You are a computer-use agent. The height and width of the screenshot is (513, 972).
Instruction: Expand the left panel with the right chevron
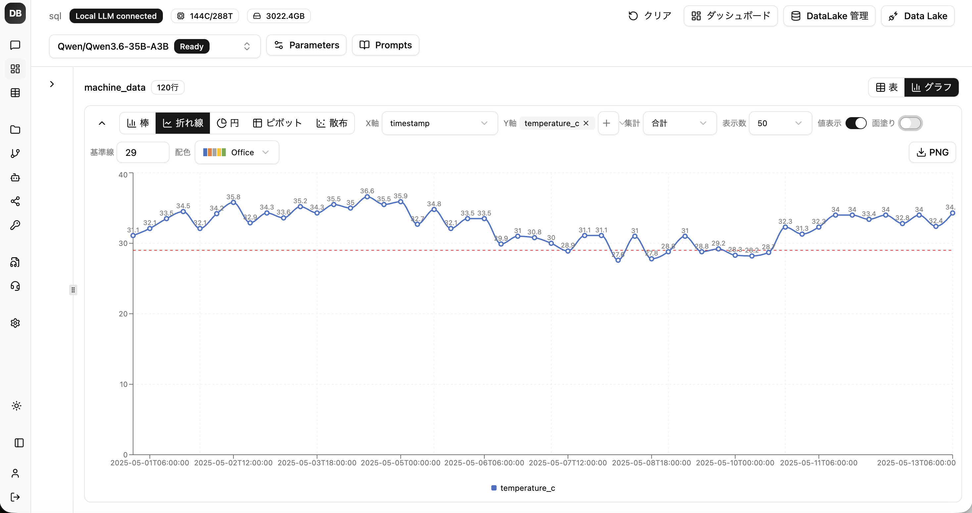52,84
